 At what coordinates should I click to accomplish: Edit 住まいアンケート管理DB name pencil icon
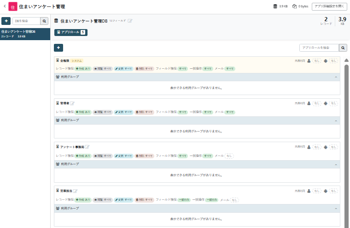click(x=130, y=21)
